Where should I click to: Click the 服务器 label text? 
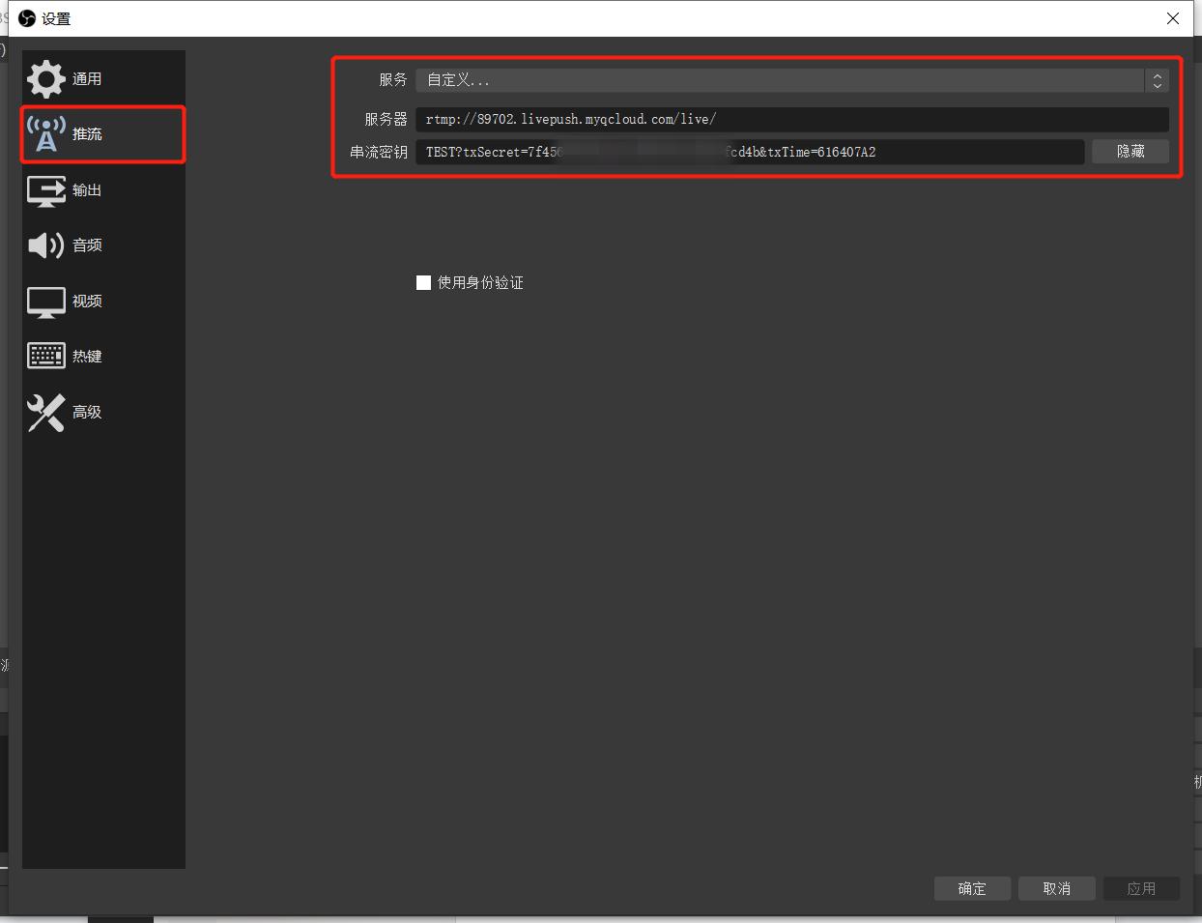tap(386, 120)
